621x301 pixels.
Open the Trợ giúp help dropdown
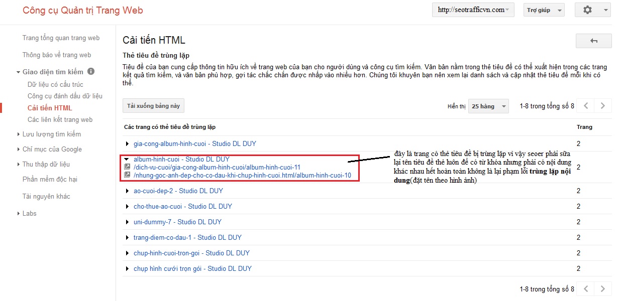pos(544,10)
